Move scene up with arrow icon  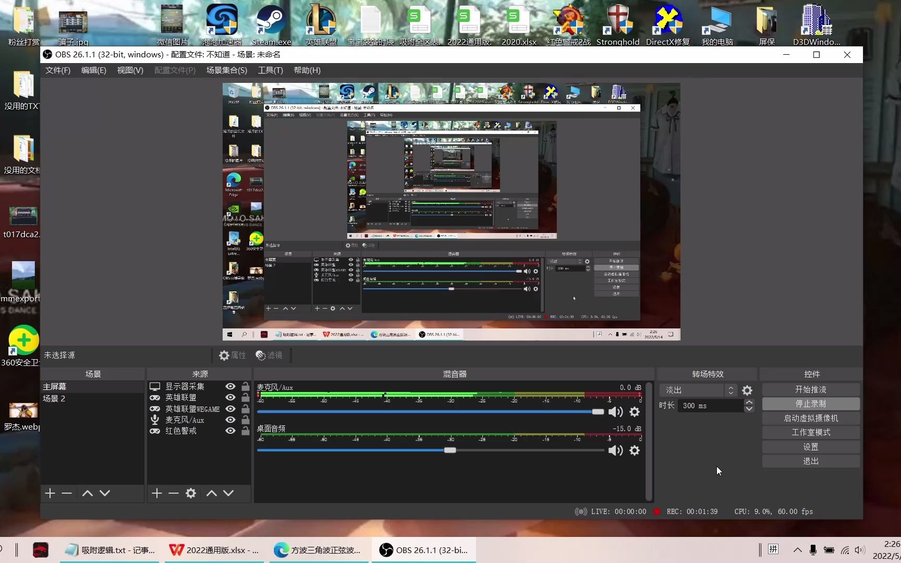pos(88,493)
